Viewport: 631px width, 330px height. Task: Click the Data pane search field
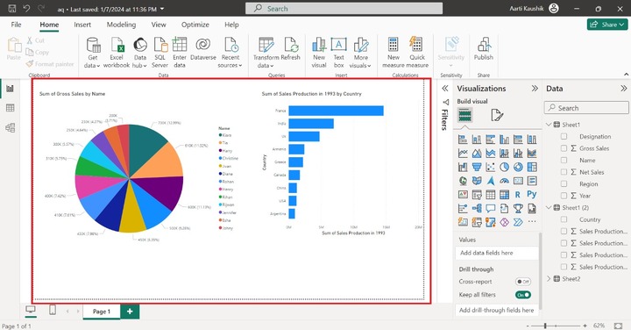[x=586, y=108]
